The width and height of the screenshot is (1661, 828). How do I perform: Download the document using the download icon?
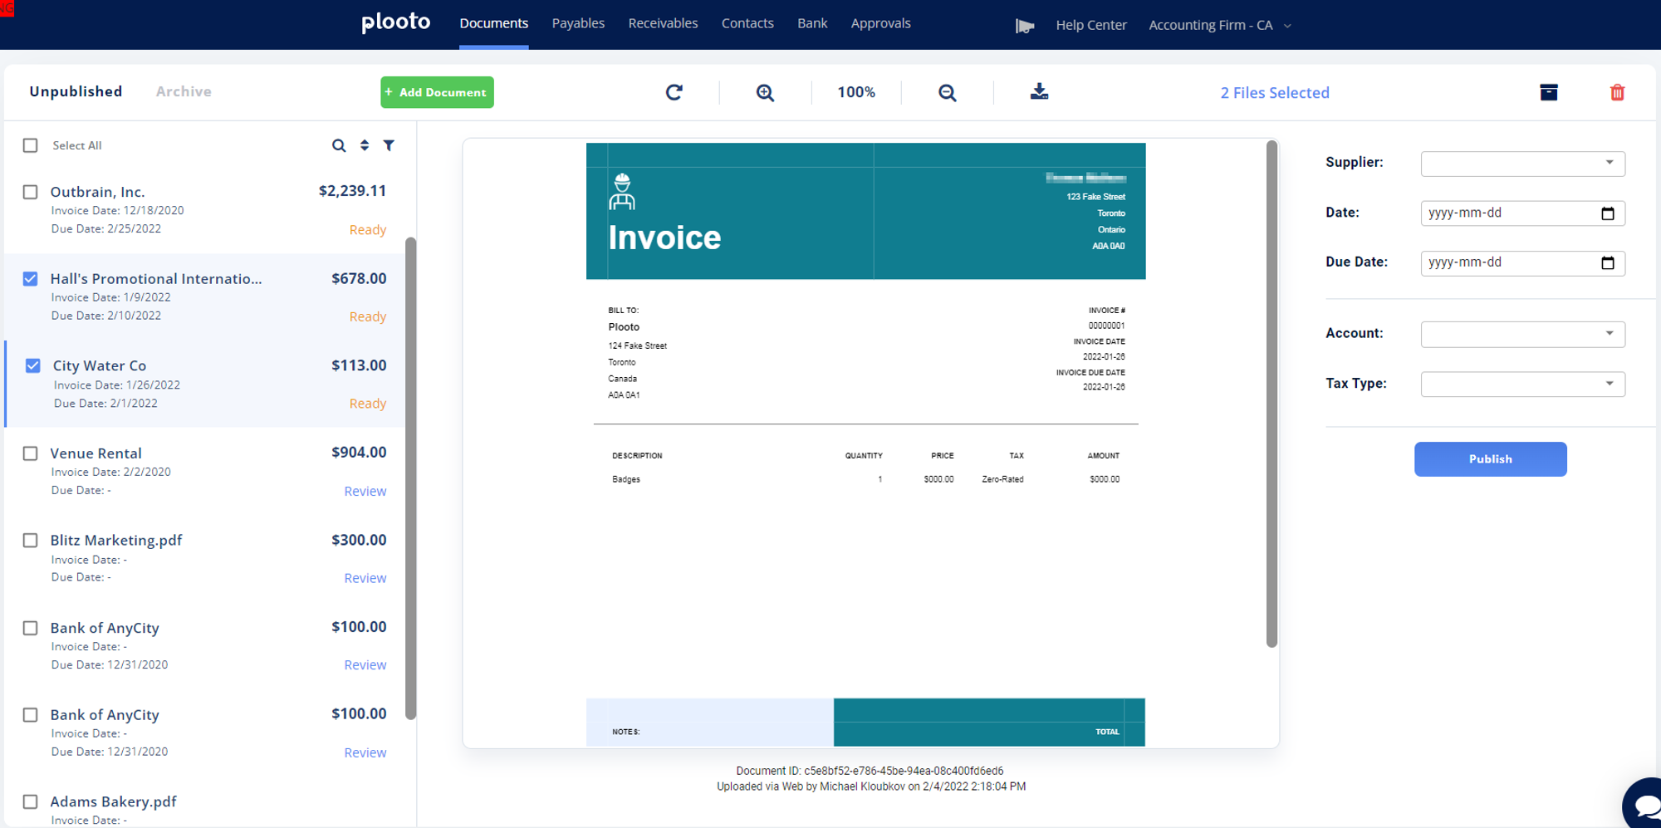click(x=1039, y=91)
